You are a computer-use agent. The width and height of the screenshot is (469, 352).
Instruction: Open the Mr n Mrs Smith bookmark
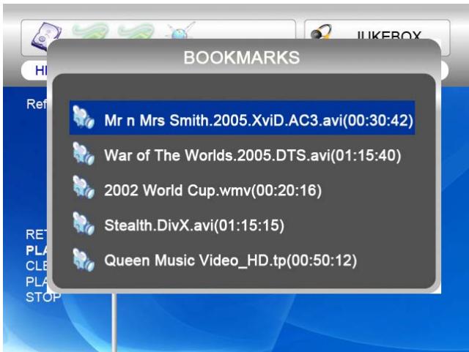259,119
